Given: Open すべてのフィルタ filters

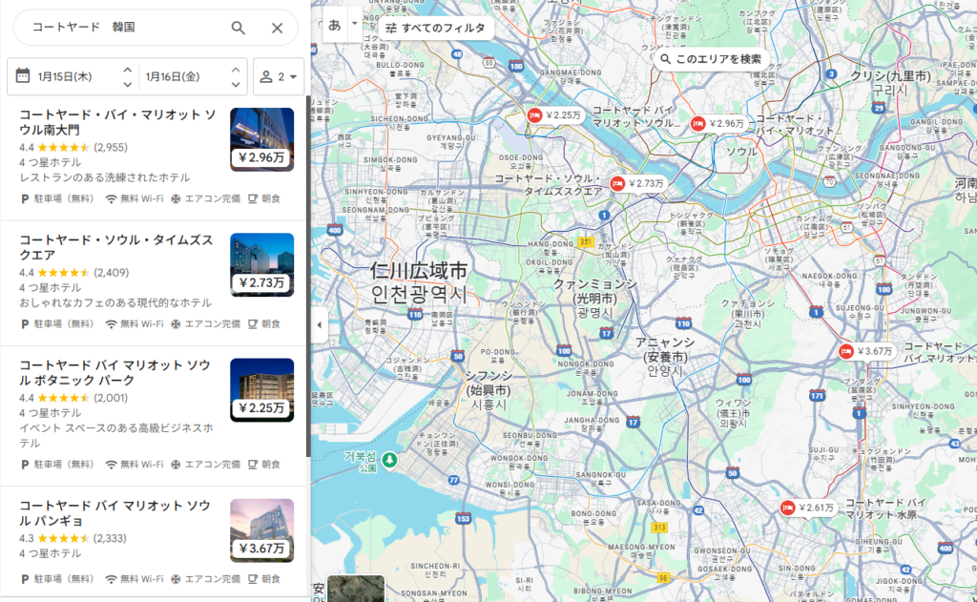Looking at the screenshot, I should click(x=436, y=28).
